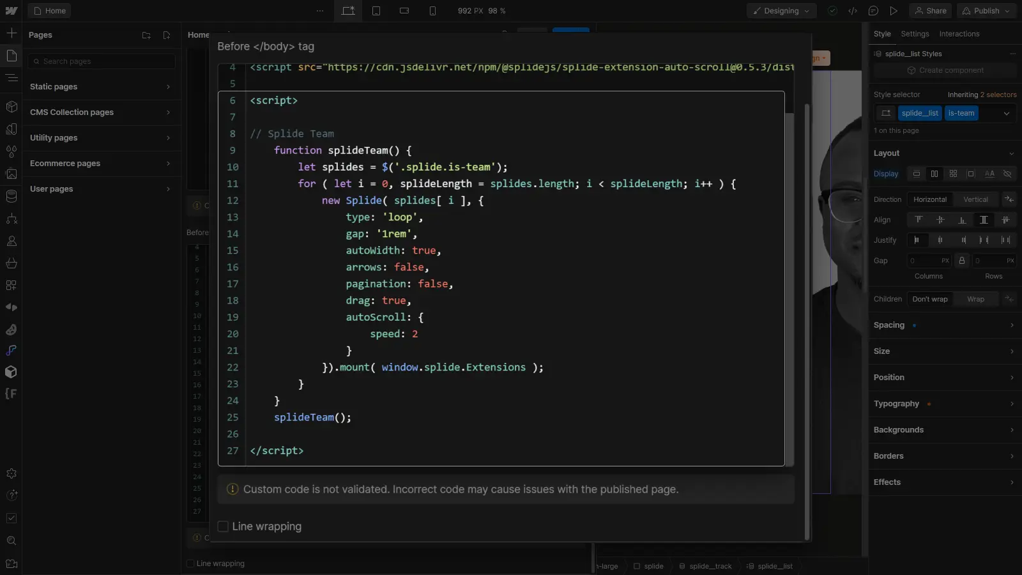Toggle Line wrapping in code dialog
1022x575 pixels.
[223, 526]
